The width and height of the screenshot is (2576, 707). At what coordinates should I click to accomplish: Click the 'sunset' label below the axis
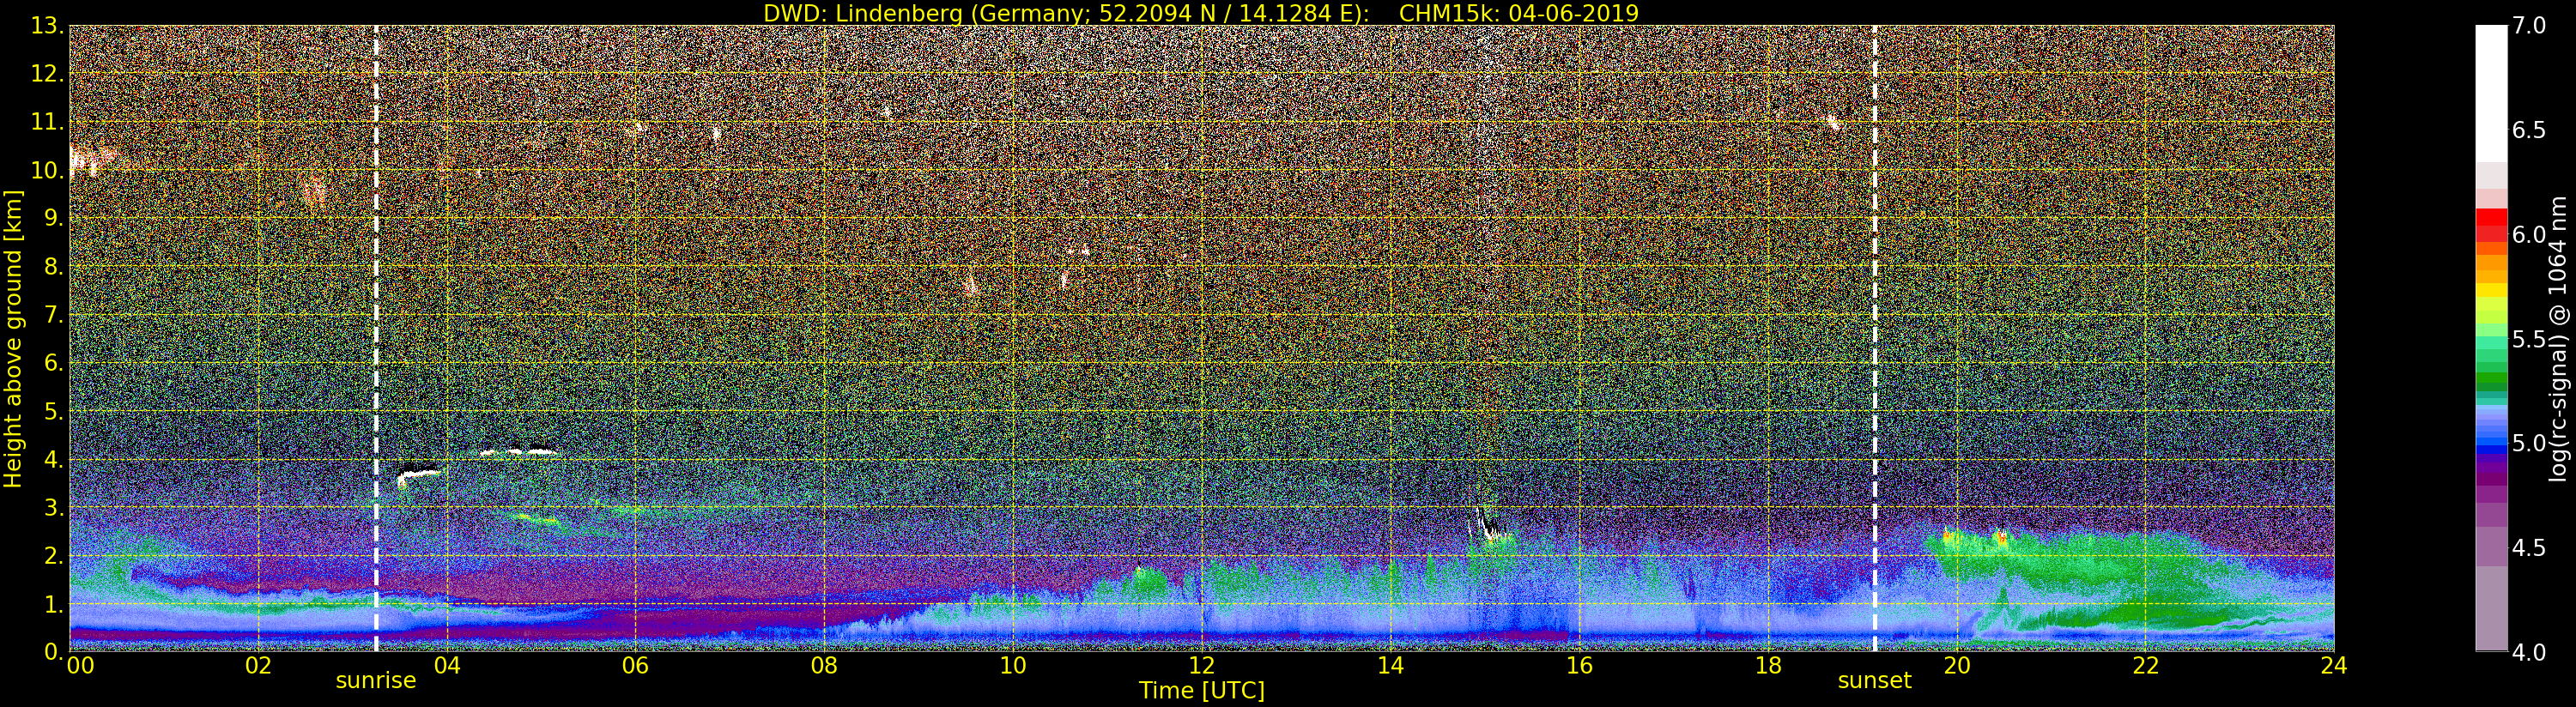pyautogui.click(x=1874, y=680)
